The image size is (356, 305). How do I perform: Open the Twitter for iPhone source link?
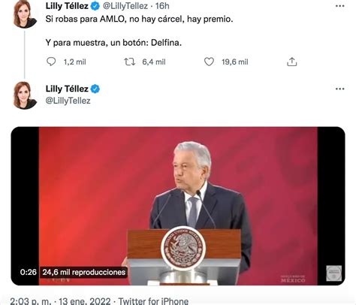coord(153,300)
